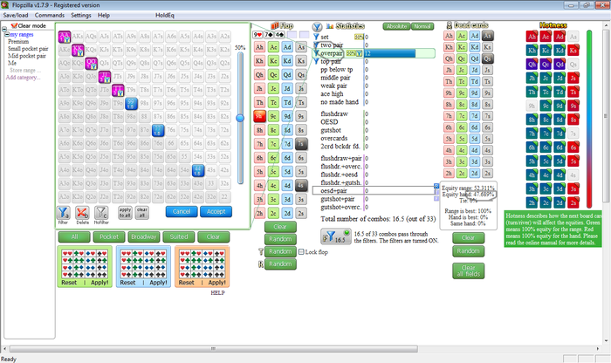Open the Commands menu
This screenshot has width=611, height=363.
pyautogui.click(x=50, y=15)
